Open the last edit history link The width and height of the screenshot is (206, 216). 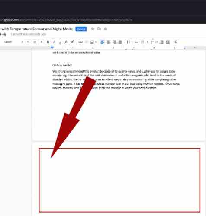tap(29, 34)
